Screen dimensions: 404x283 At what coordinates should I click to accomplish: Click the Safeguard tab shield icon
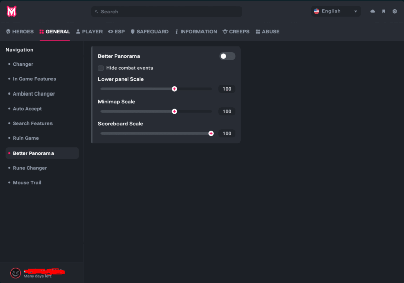[133, 32]
